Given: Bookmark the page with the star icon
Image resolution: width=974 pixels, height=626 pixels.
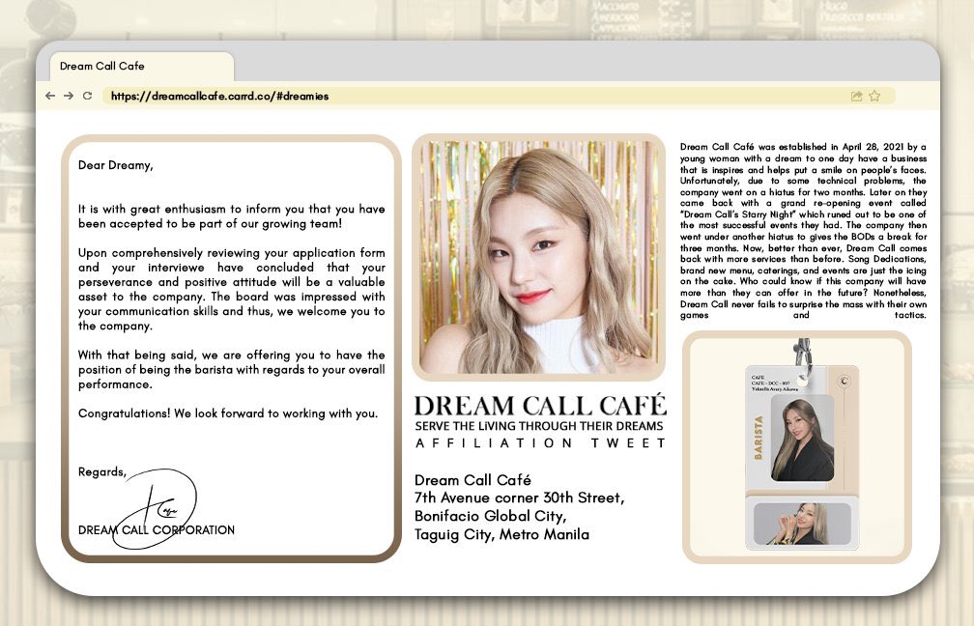Looking at the screenshot, I should 875,96.
